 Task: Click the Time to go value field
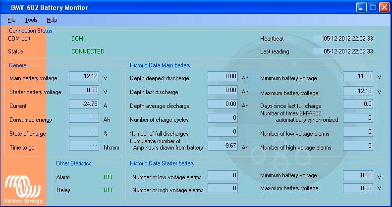coord(84,146)
